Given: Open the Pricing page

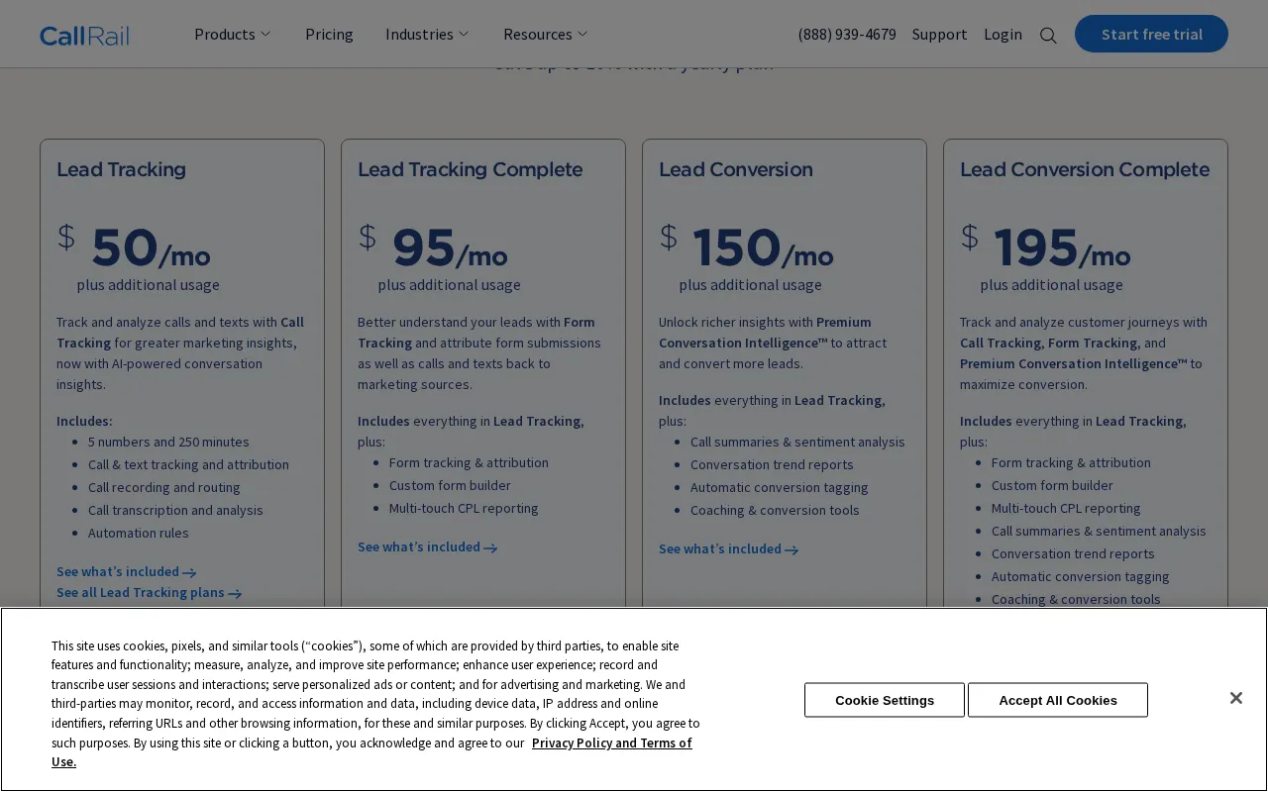Looking at the screenshot, I should 329,34.
